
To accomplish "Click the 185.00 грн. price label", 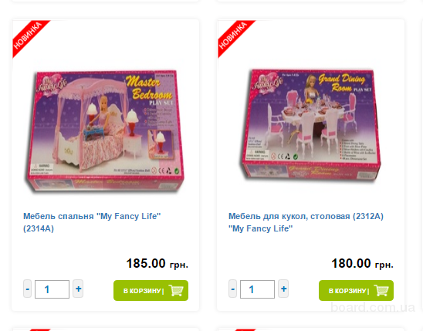I will (157, 263).
